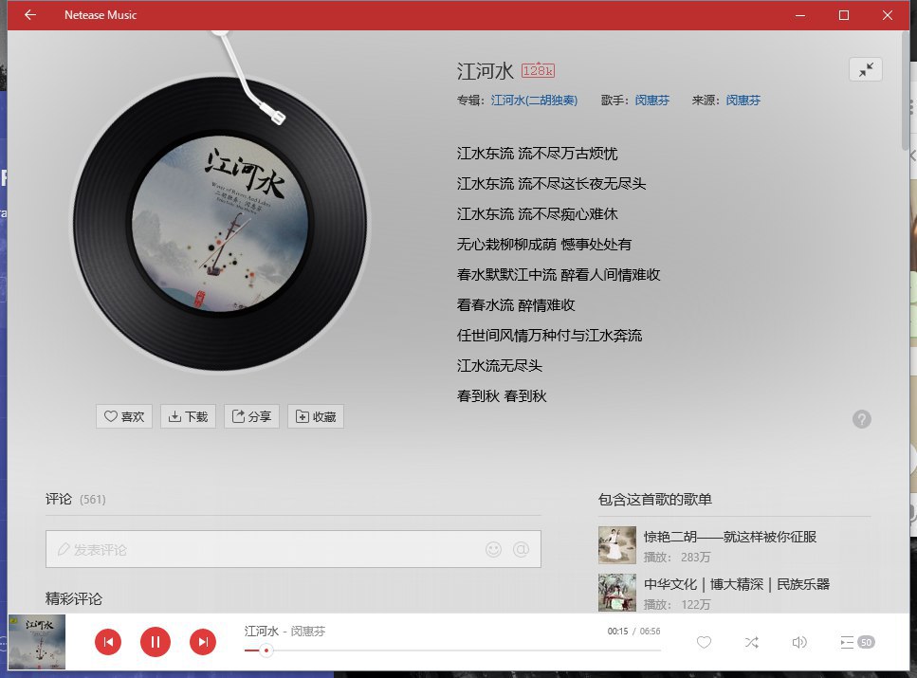Screen dimensions: 917x678
Task: Open playlist 中华文化 | 博大精深 | 民族乐器
Action: pos(737,584)
